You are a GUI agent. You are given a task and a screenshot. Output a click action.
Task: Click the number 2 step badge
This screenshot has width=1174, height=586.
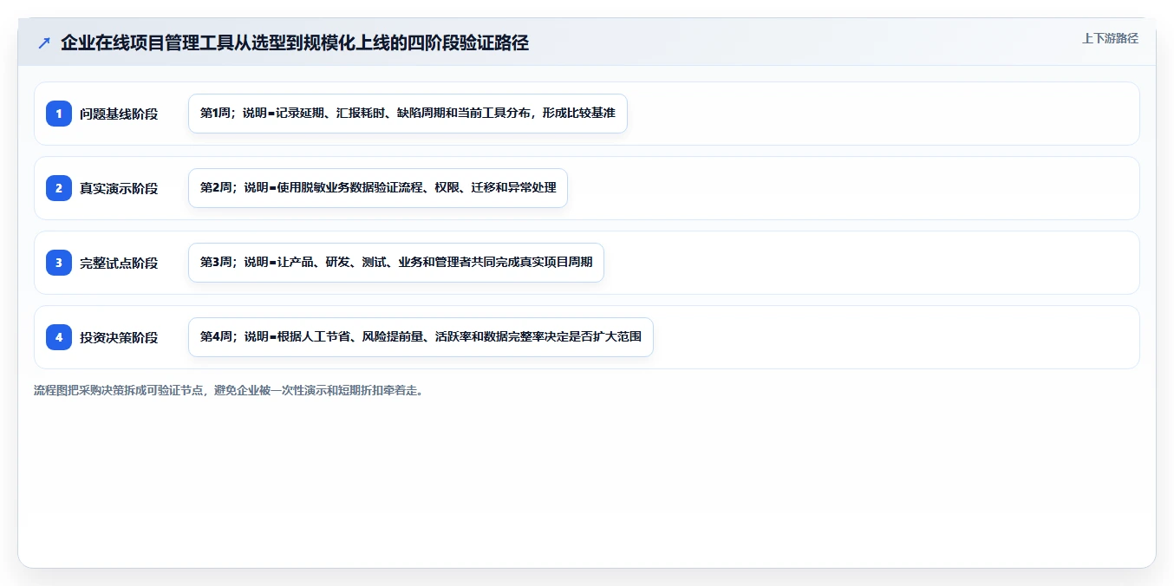(59, 188)
